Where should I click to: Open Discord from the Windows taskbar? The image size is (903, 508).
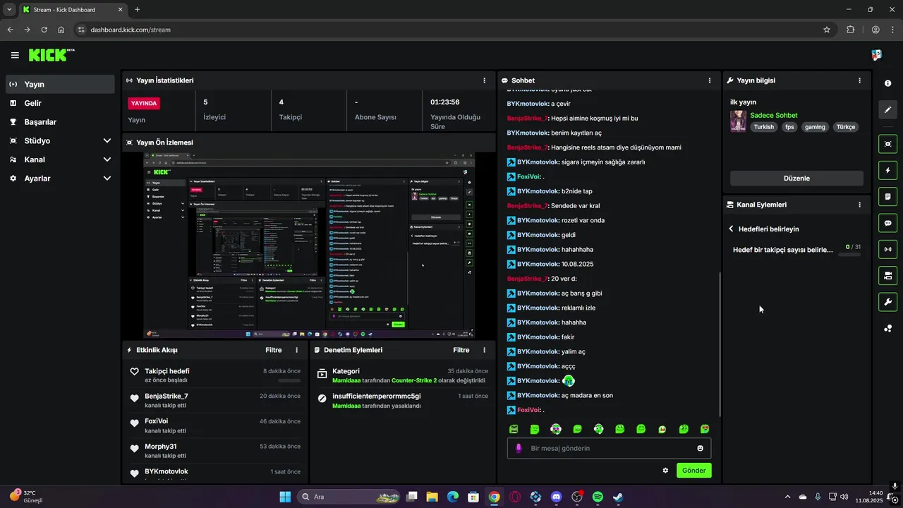tap(556, 497)
